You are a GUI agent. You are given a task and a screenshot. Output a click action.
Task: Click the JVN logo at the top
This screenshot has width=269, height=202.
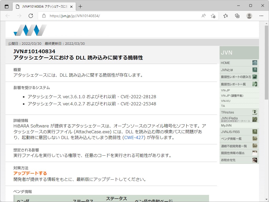point(30,30)
